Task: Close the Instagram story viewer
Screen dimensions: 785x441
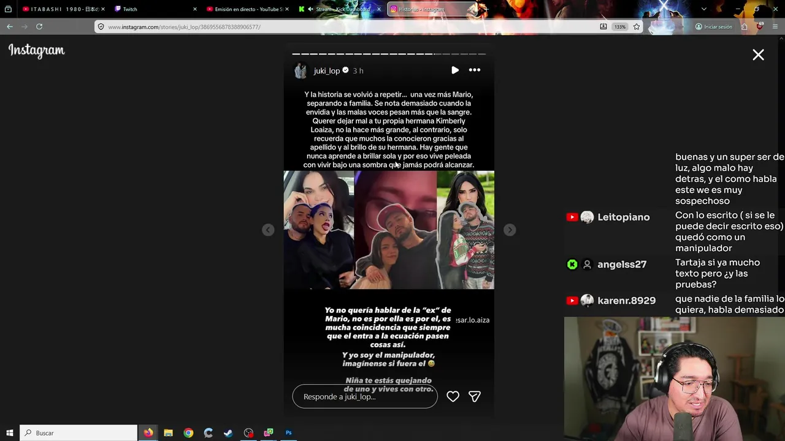Action: click(x=758, y=55)
